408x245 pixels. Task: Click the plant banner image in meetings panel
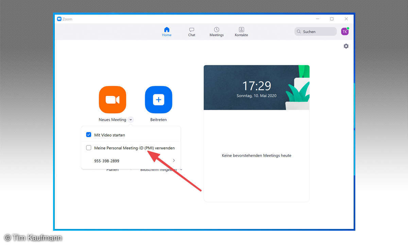pyautogui.click(x=257, y=87)
